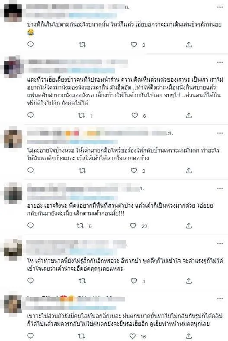Viewport: 228px width, 341px height.
Task: Share the fourth tweet with 22 likes
Action: 189,226
